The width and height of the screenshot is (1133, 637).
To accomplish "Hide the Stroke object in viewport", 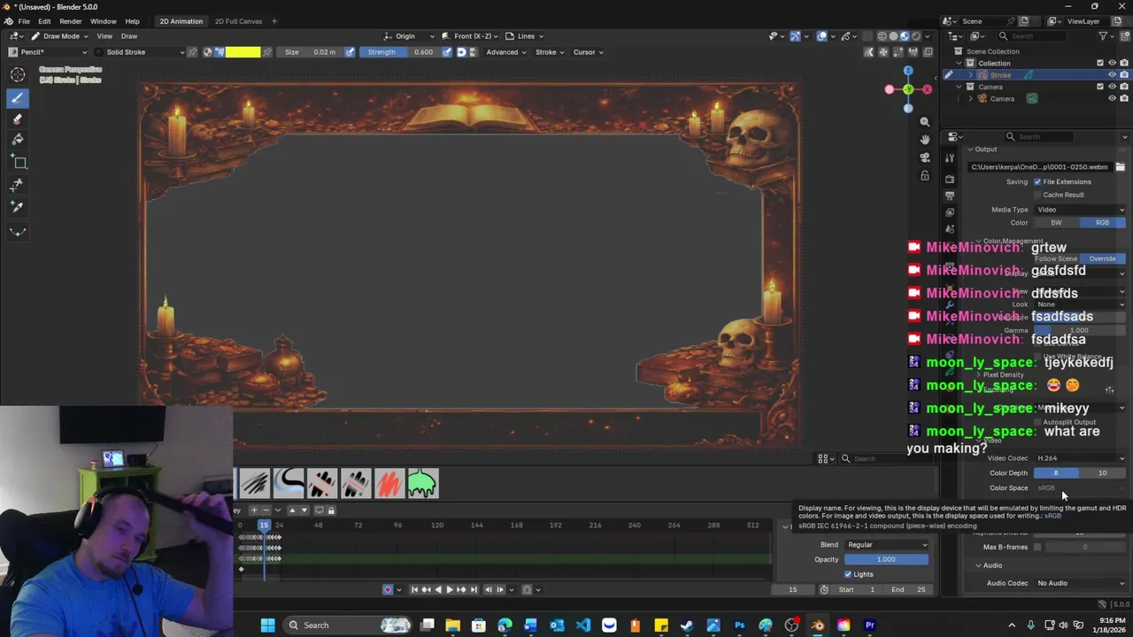I will (x=1113, y=75).
